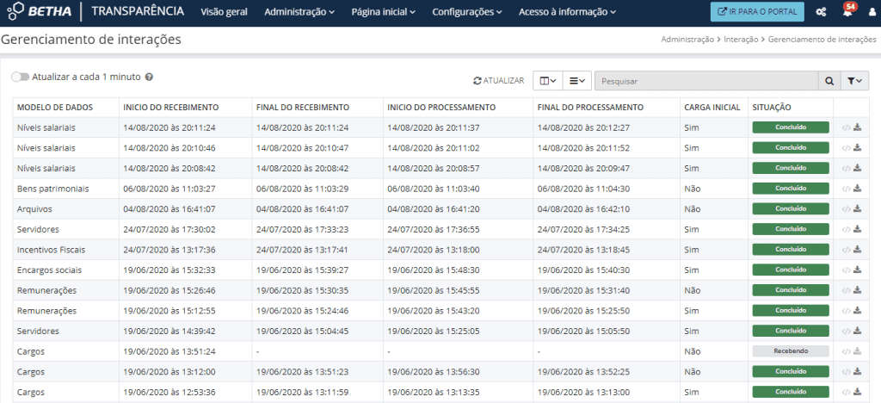Open the row density list dropdown
Viewport: 881px width, 403px height.
point(578,81)
